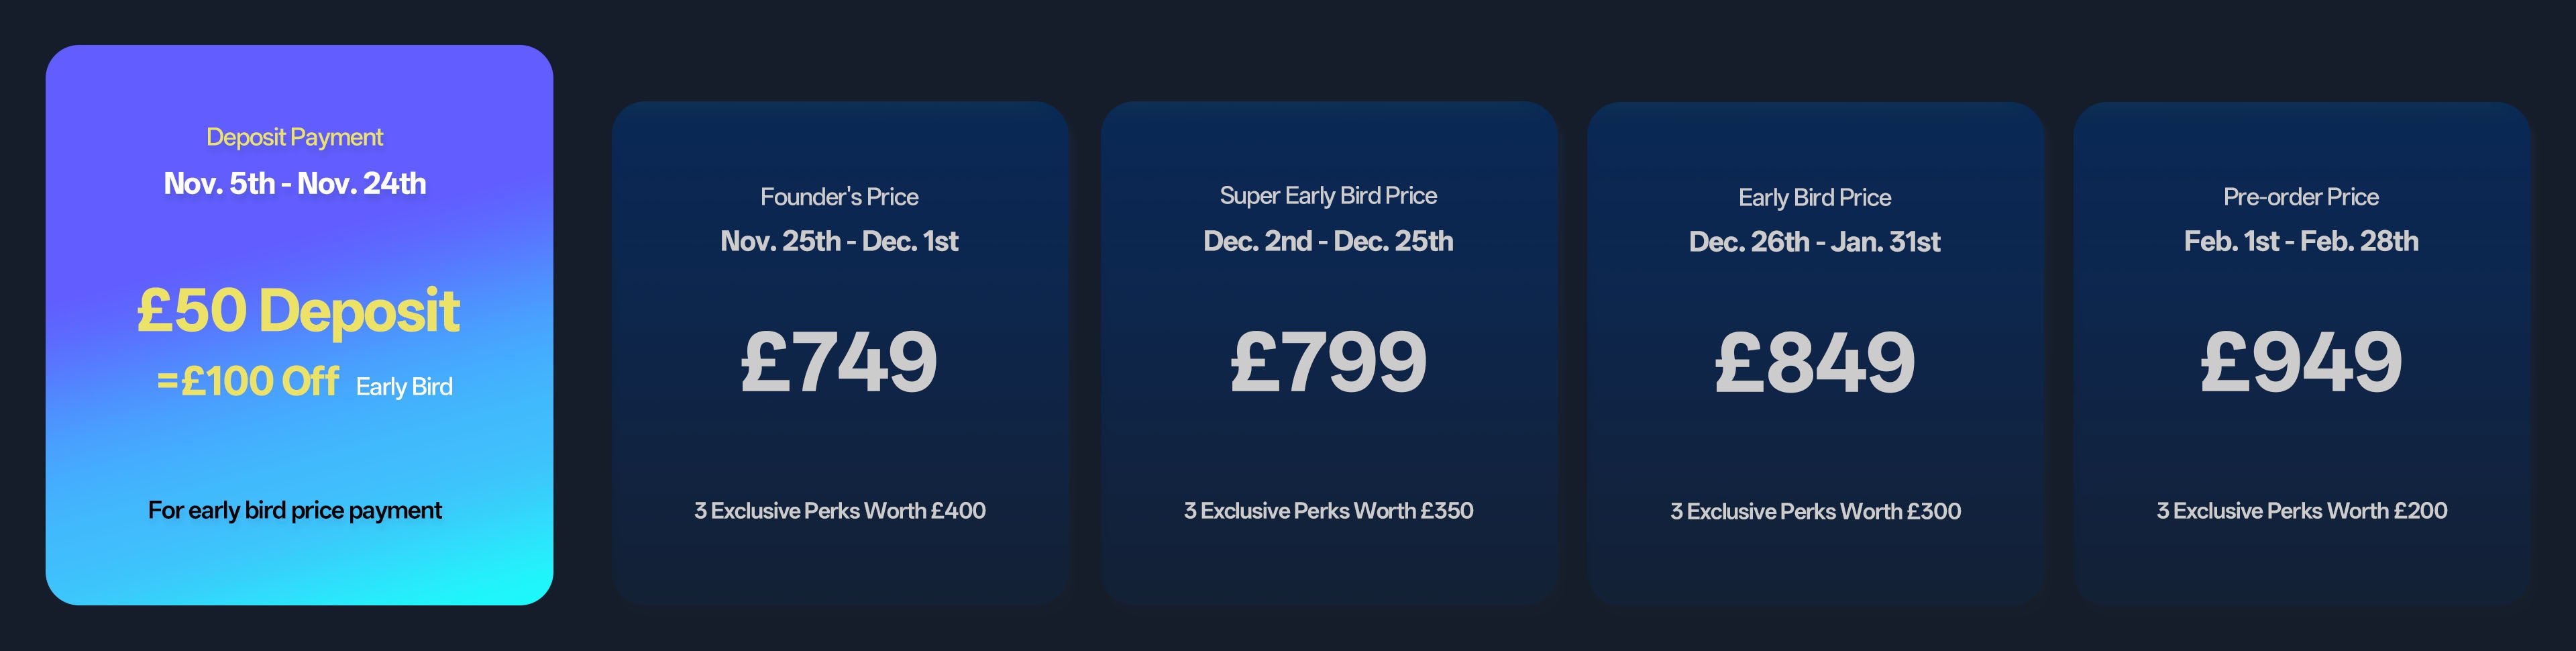Choose the £849 price
The width and height of the screenshot is (2576, 651).
tap(1814, 362)
